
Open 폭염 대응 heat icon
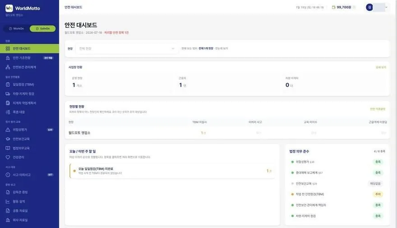(x=8, y=112)
